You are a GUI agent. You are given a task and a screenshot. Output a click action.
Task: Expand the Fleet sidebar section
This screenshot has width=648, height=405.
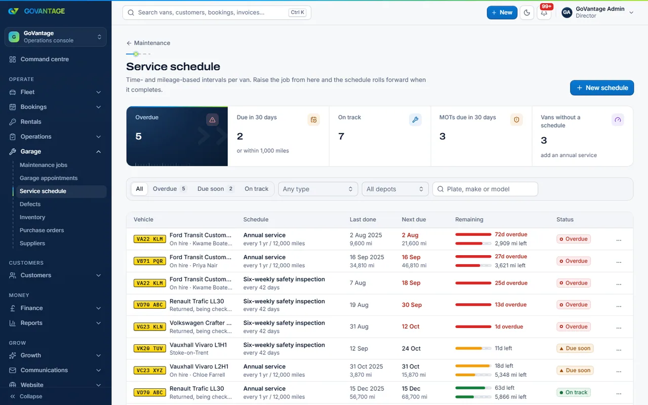pyautogui.click(x=56, y=92)
